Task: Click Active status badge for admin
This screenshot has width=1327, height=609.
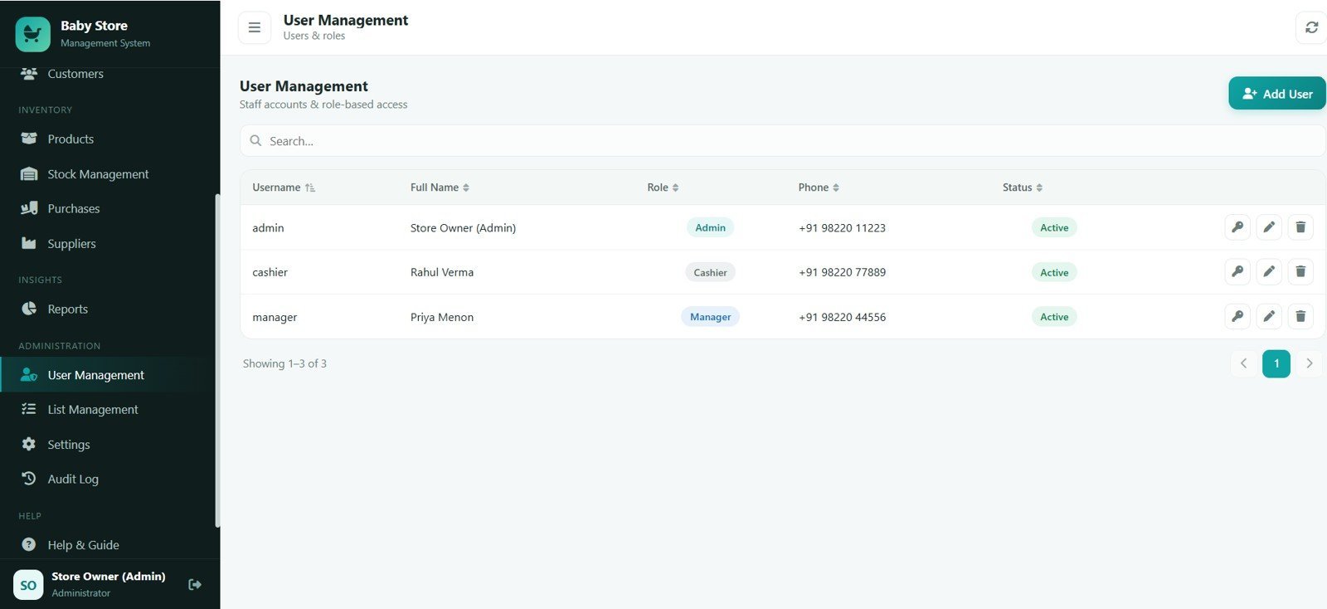Action: pos(1054,227)
